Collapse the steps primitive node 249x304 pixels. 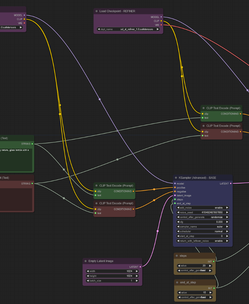pos(177,256)
